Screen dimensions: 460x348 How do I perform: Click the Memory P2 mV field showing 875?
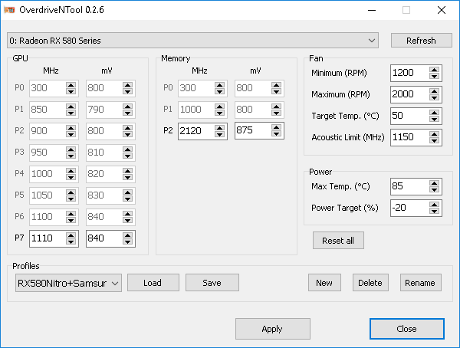(253, 131)
